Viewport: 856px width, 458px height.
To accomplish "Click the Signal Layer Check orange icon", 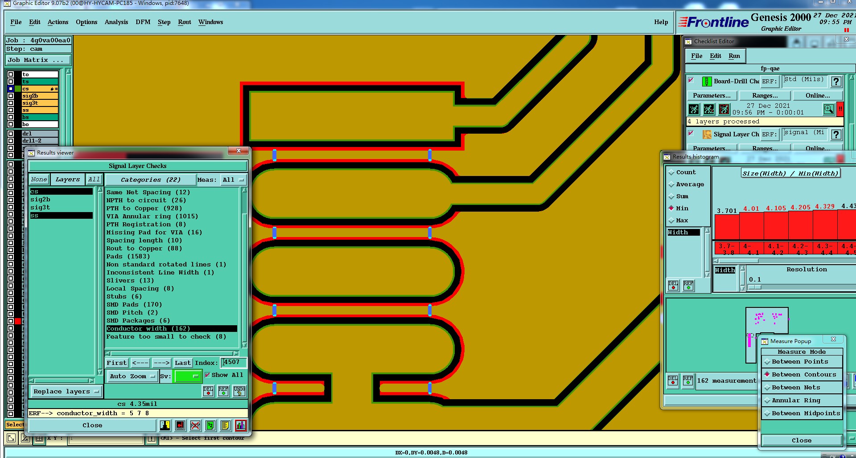I will tap(707, 134).
